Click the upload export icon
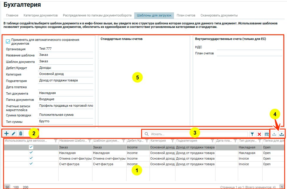 282,134
